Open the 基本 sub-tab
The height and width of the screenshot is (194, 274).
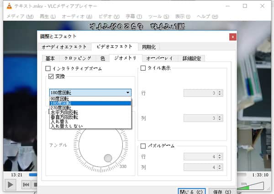pos(50,58)
